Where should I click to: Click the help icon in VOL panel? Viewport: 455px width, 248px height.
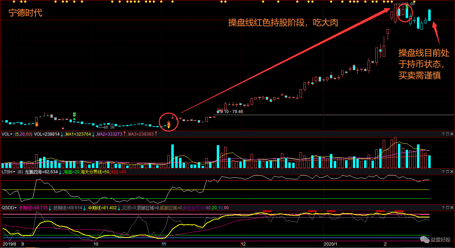[x=443, y=134]
